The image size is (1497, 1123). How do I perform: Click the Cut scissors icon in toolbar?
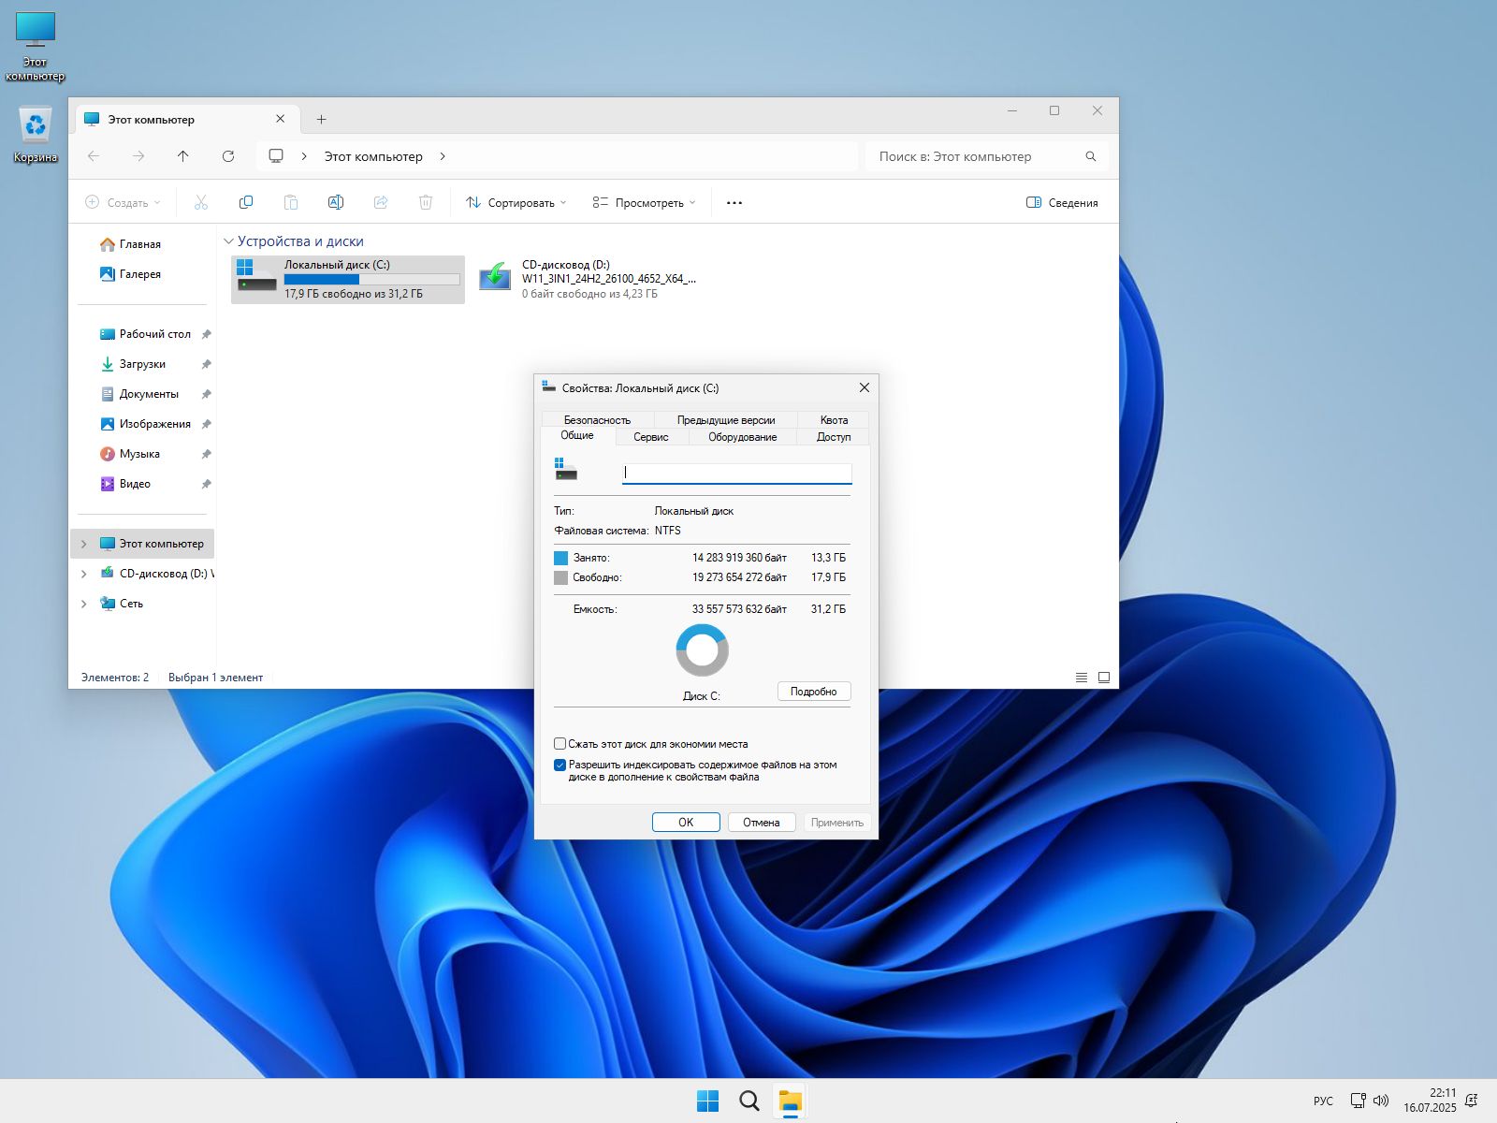coord(201,202)
